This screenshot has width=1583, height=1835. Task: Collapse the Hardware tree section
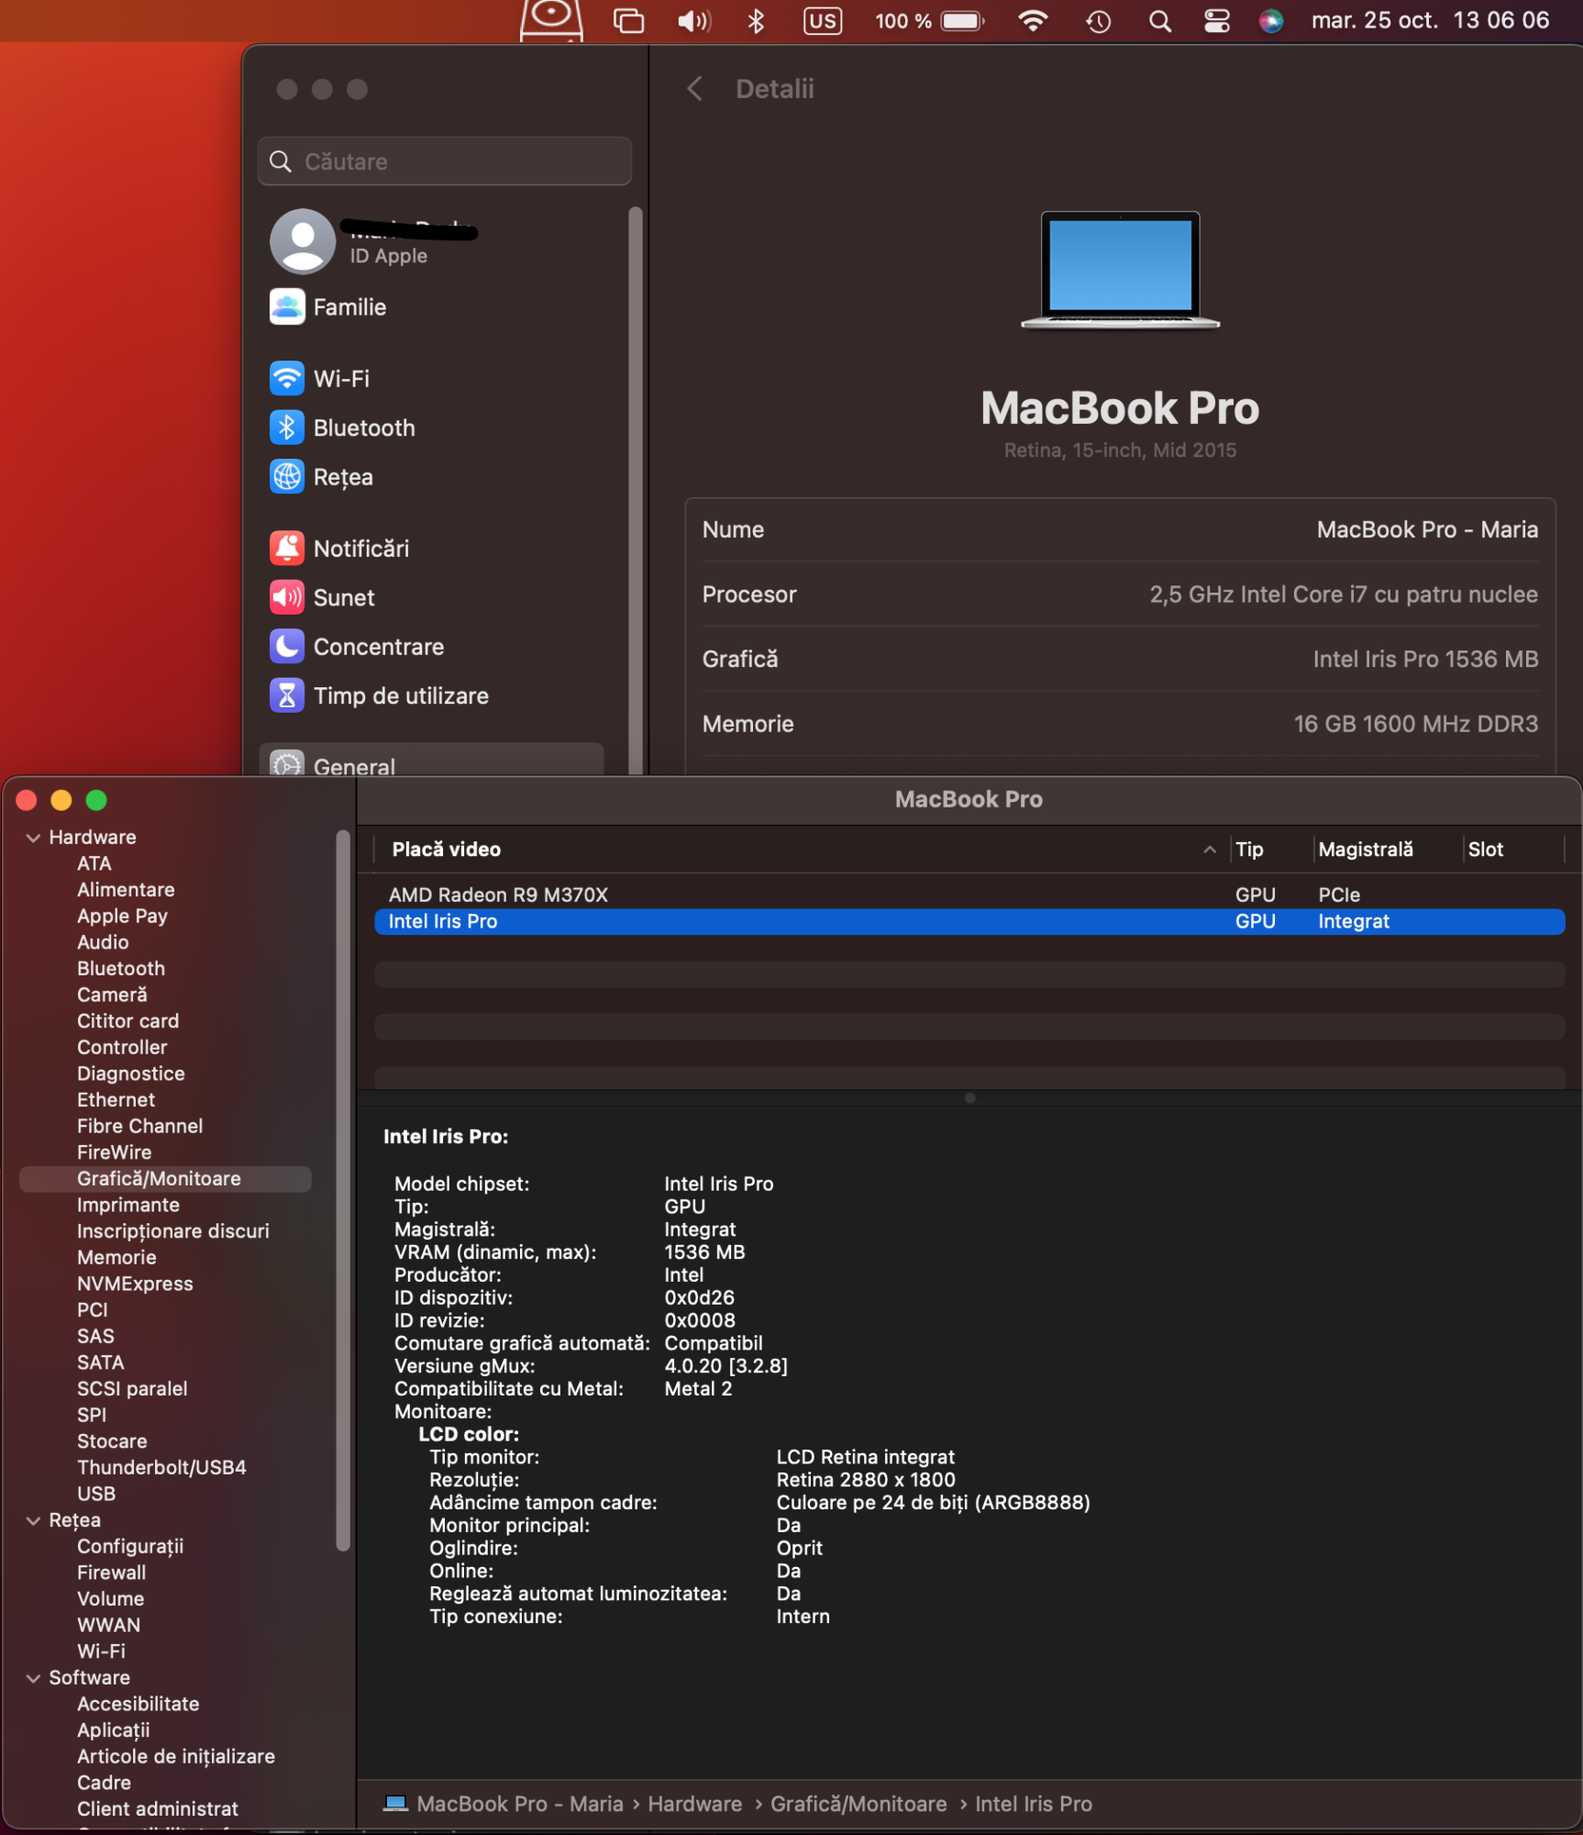34,837
